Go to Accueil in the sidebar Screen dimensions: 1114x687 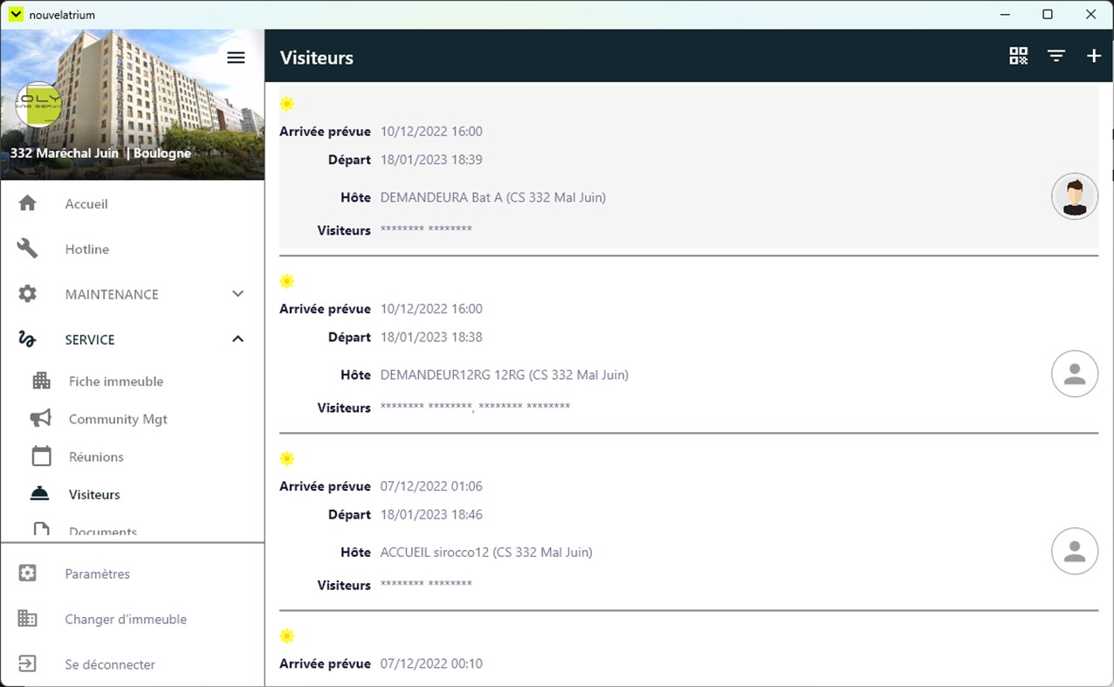point(86,203)
